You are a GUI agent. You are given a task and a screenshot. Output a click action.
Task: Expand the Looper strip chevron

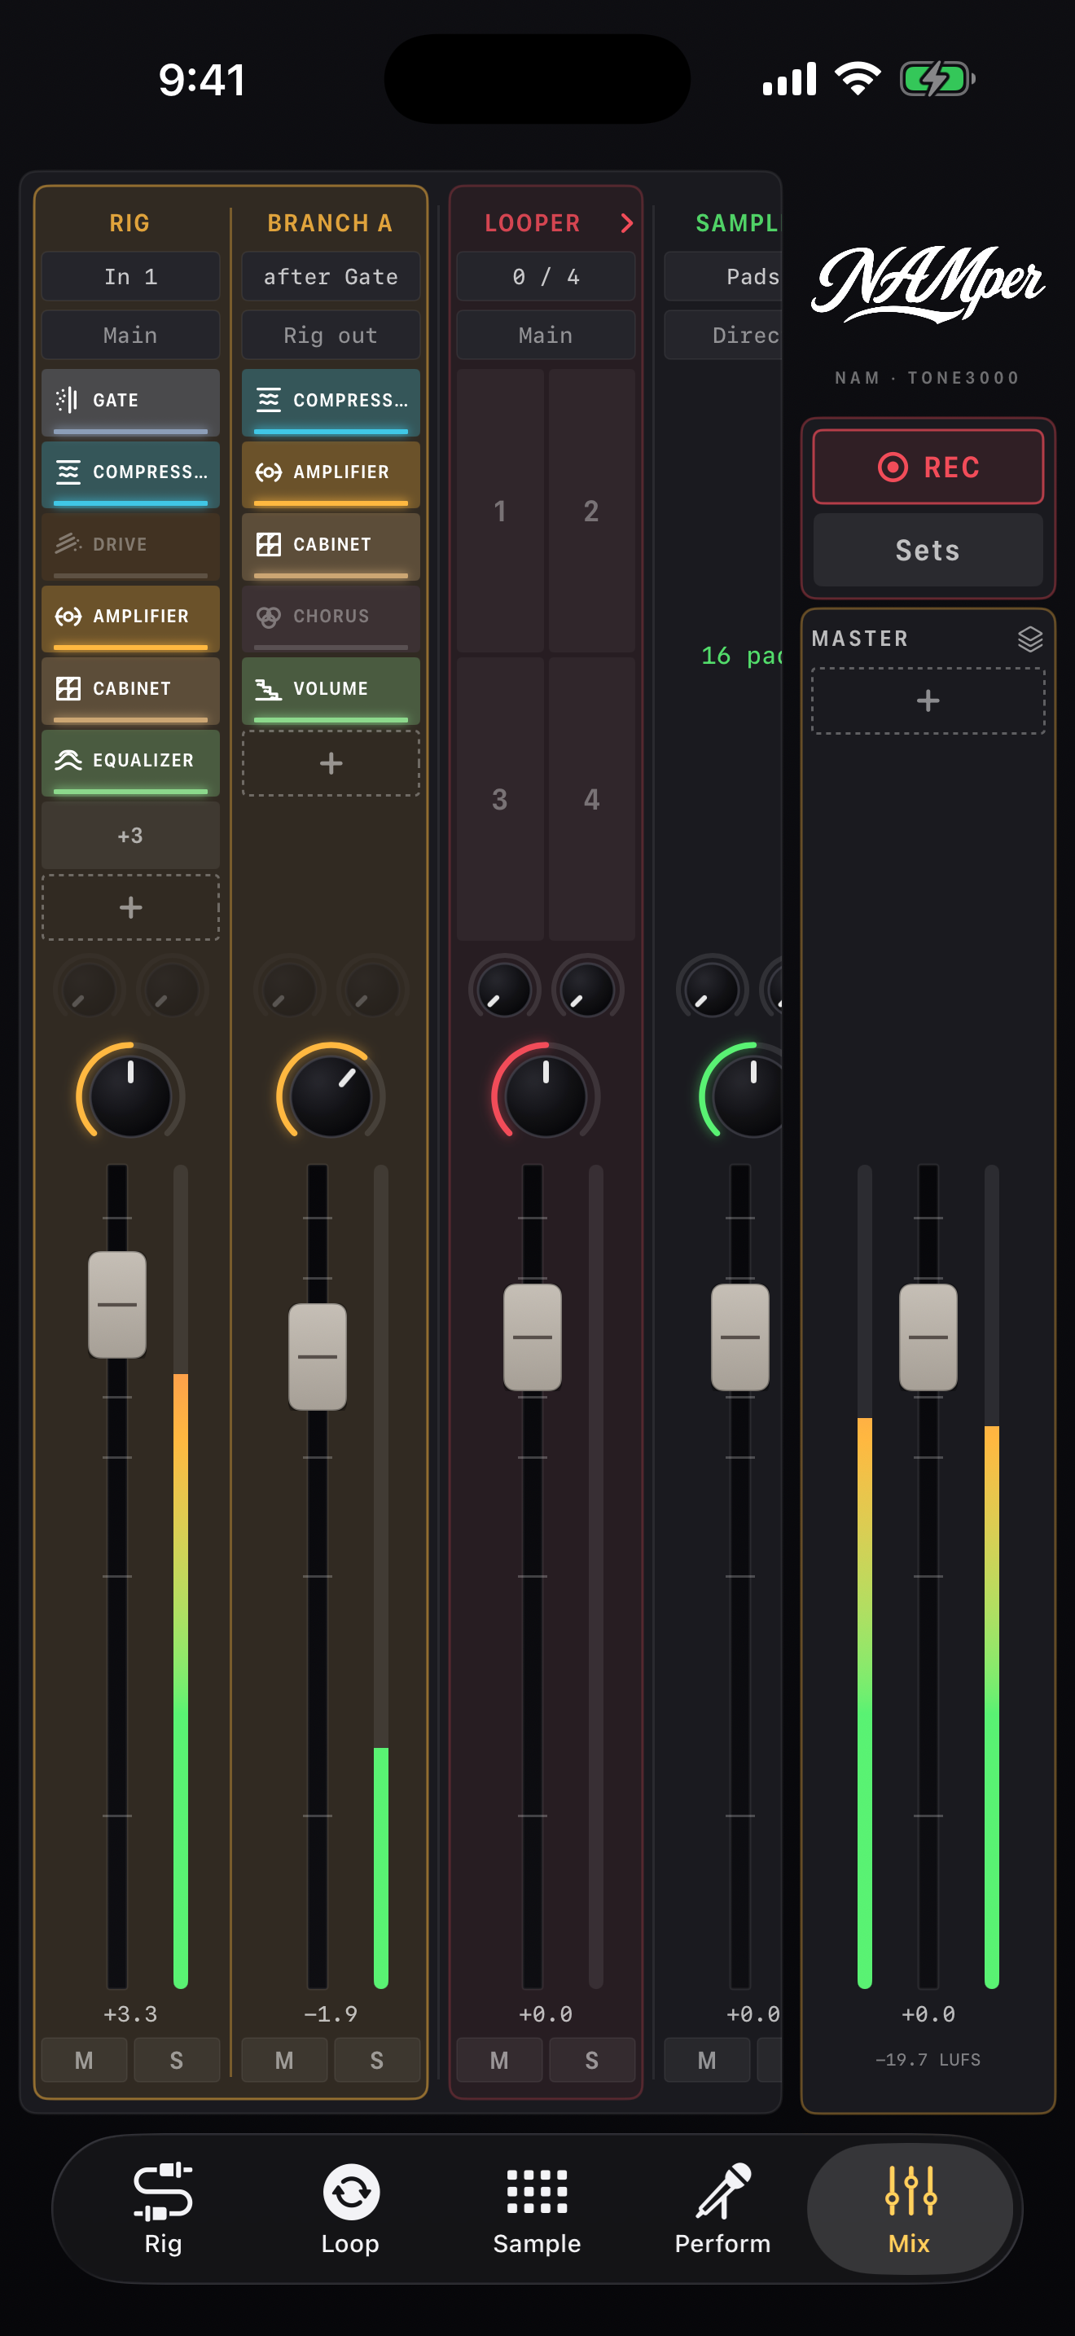click(x=626, y=223)
